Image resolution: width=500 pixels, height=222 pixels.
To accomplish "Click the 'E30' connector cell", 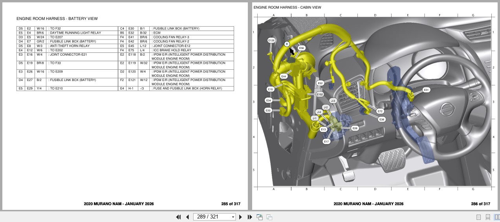I will tap(131, 29).
